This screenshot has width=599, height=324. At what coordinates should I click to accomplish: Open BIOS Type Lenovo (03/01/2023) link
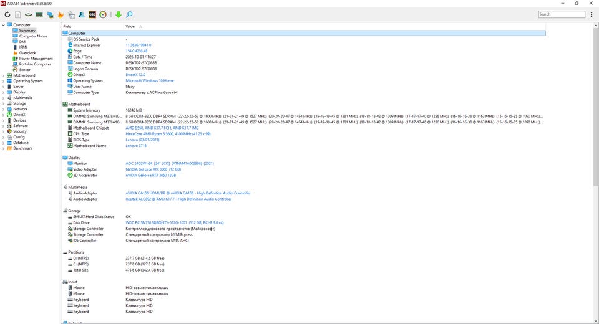pyautogui.click(x=142, y=140)
